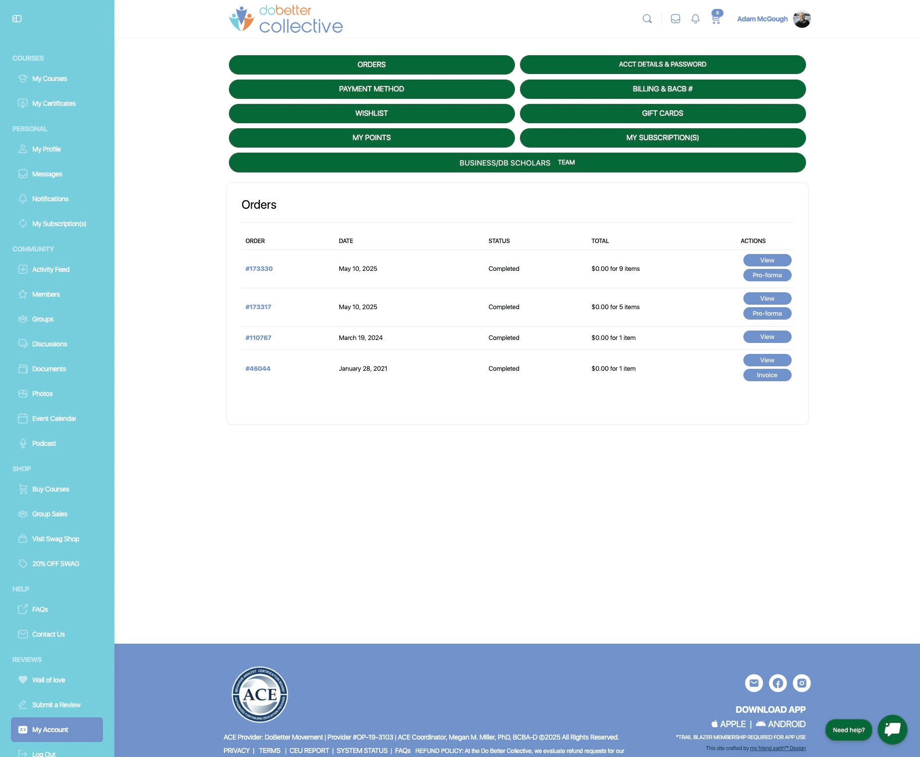
Task: Click the Facebook icon in footer
Action: 778,683
